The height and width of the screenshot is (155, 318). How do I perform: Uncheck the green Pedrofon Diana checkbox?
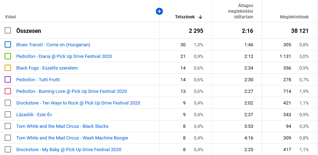click(x=8, y=56)
